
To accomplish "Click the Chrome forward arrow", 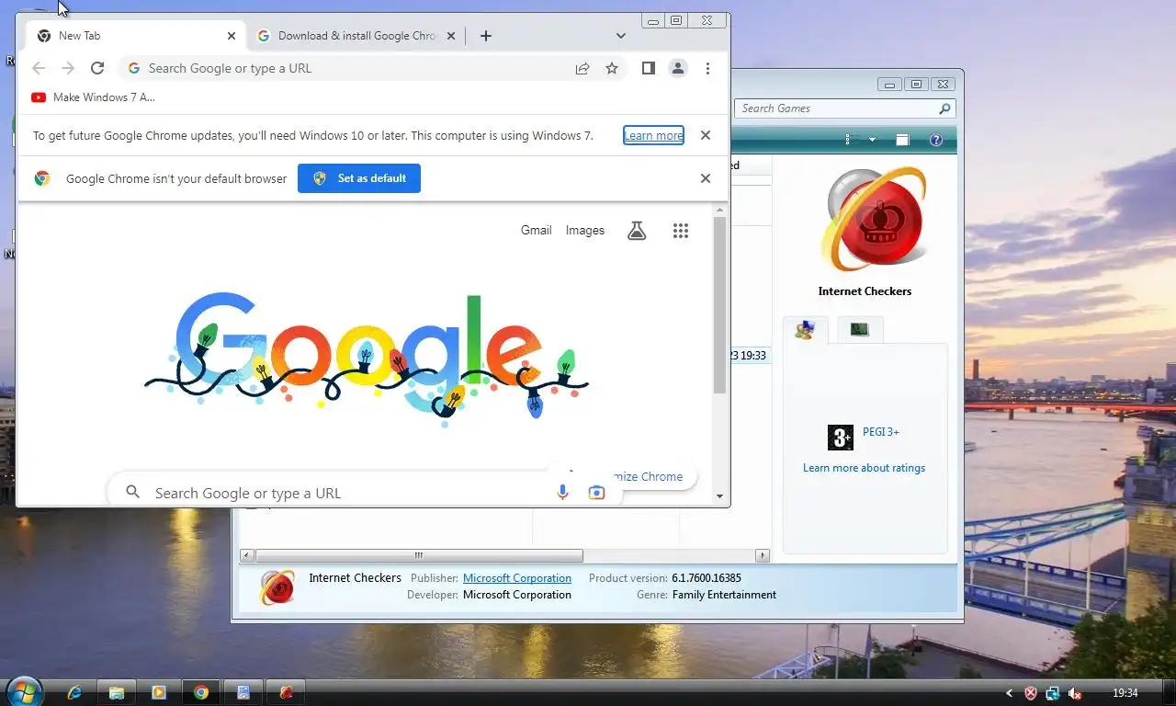I will tap(67, 68).
